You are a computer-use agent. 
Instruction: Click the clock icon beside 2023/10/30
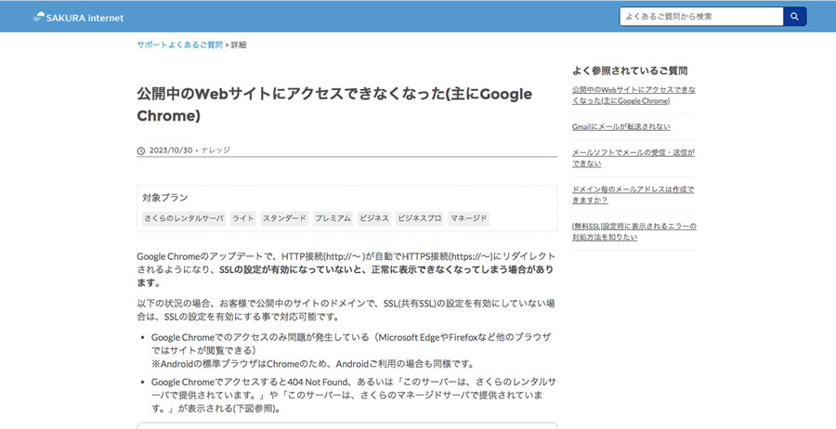pos(141,150)
